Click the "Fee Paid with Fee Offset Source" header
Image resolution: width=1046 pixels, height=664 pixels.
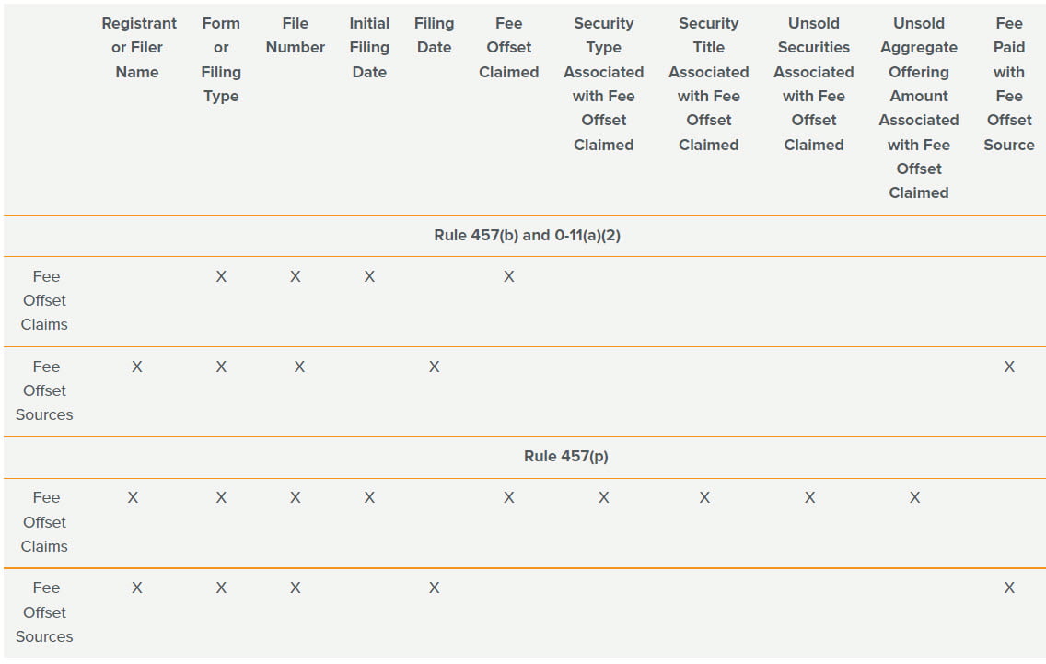click(1008, 84)
